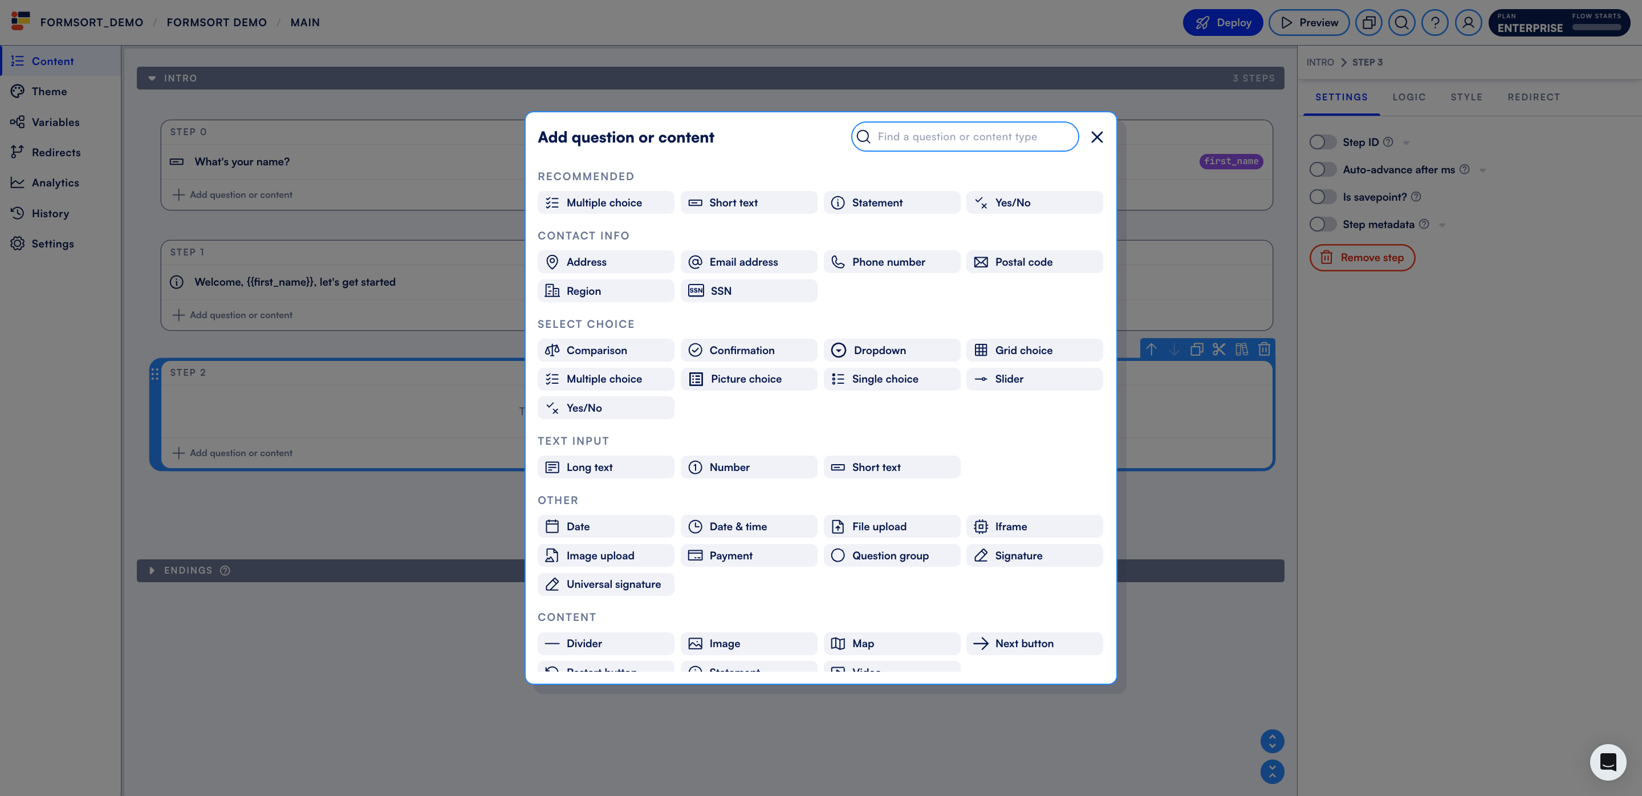
Task: Toggle the Step ID switch
Action: pyautogui.click(x=1323, y=142)
